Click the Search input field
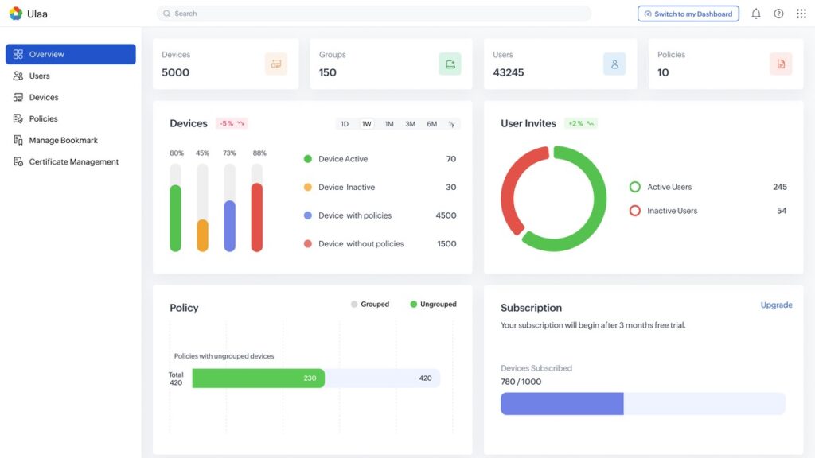 click(374, 14)
